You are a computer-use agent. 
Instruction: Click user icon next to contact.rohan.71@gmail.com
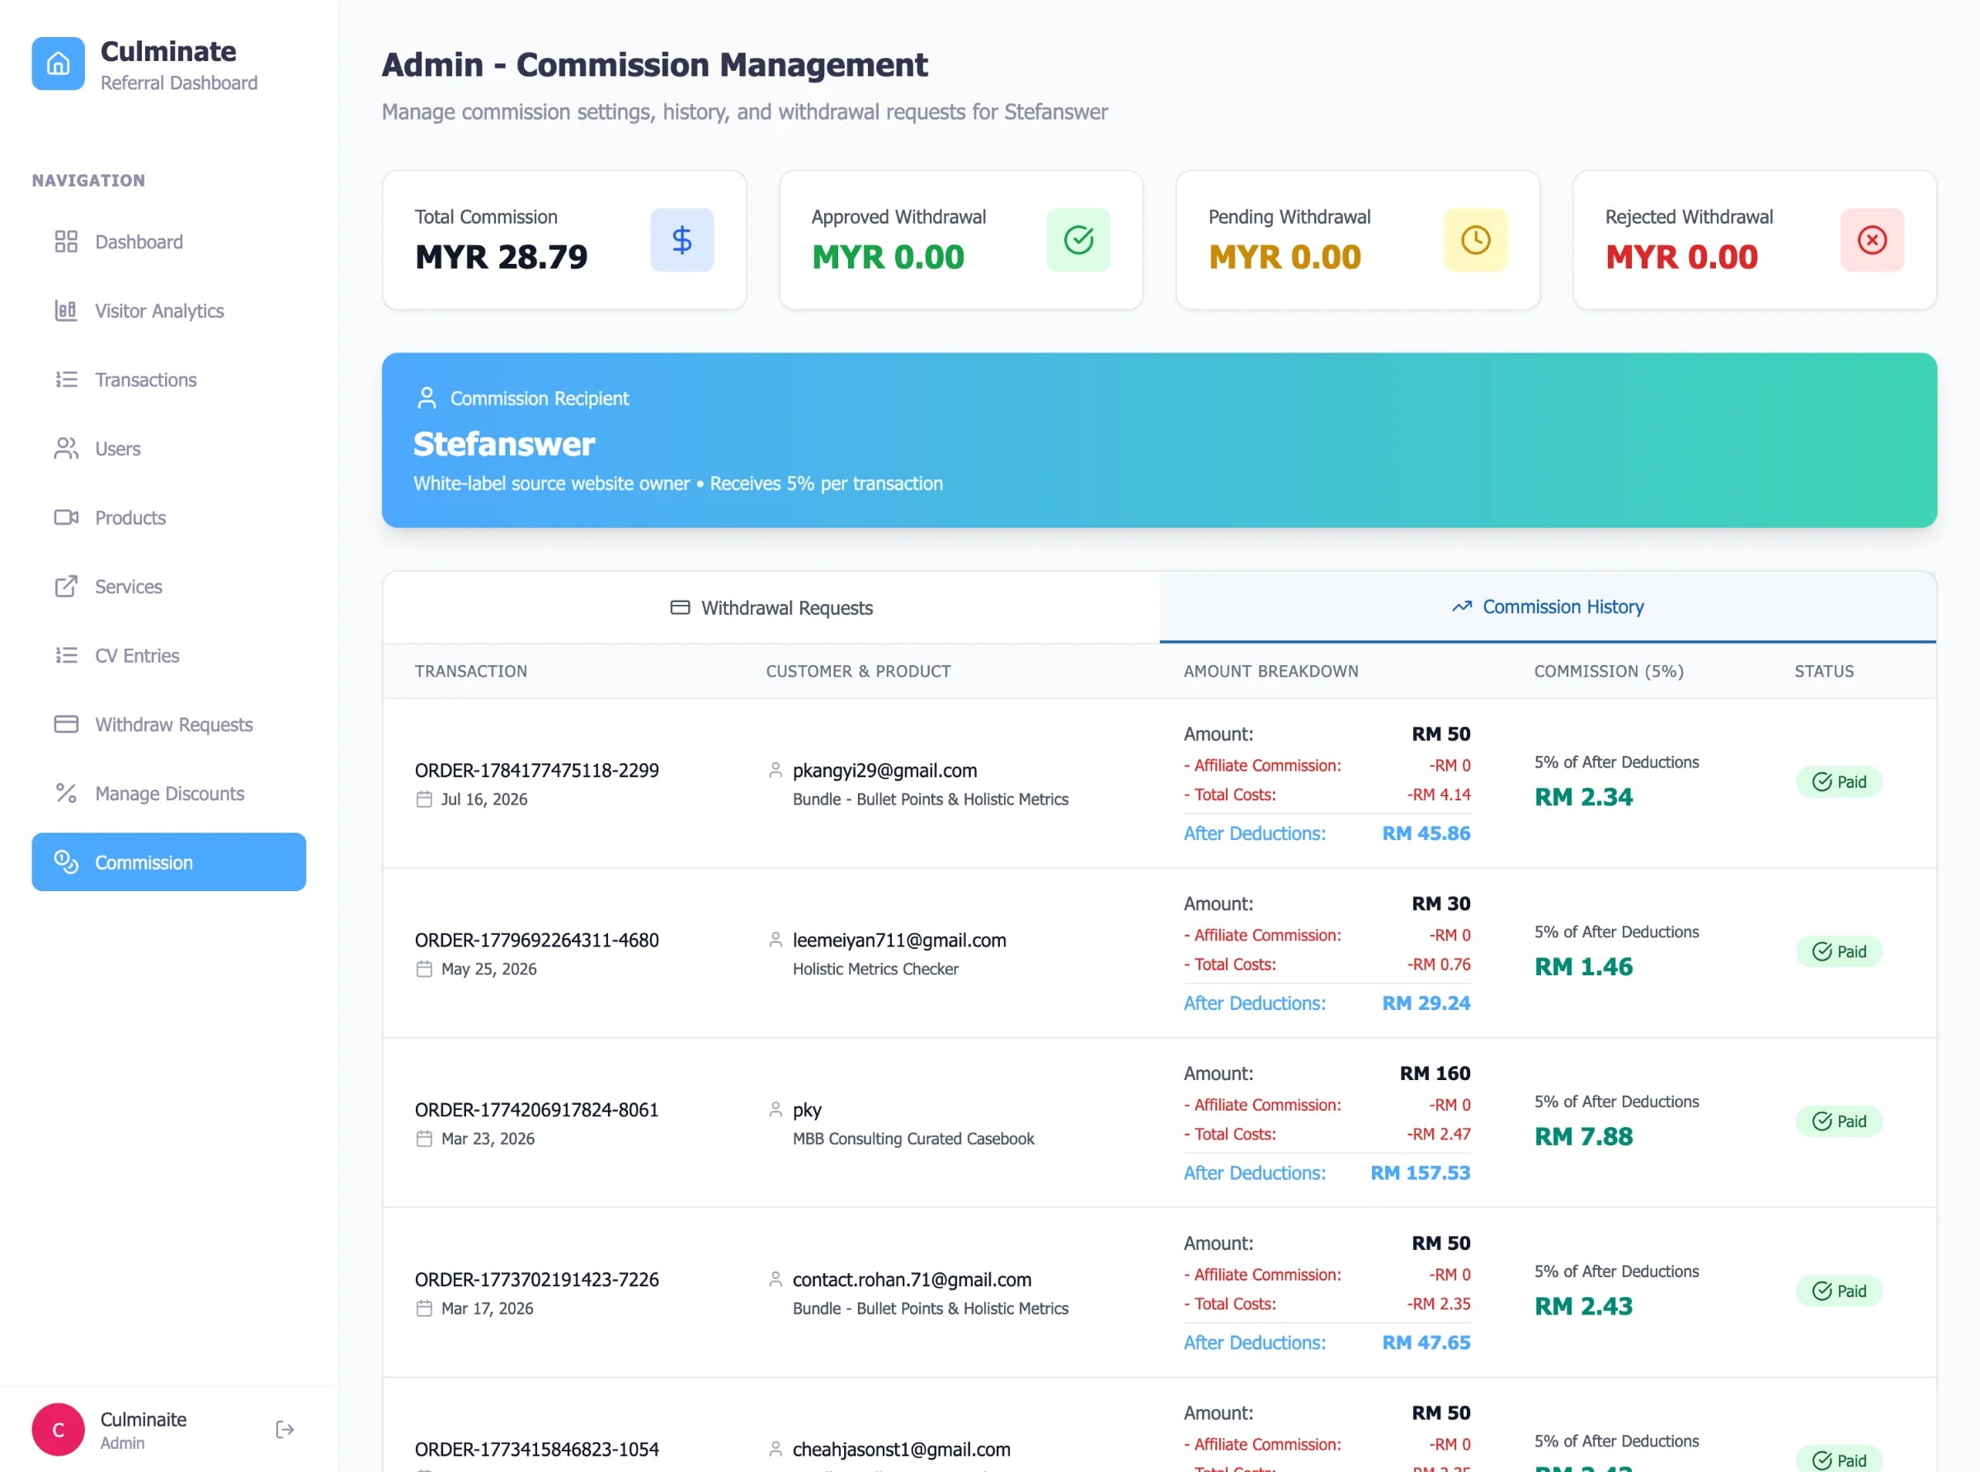click(x=775, y=1280)
